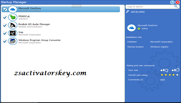
Task: Click the Microsoft Corporation publisher value in details
Action: pos(161,42)
